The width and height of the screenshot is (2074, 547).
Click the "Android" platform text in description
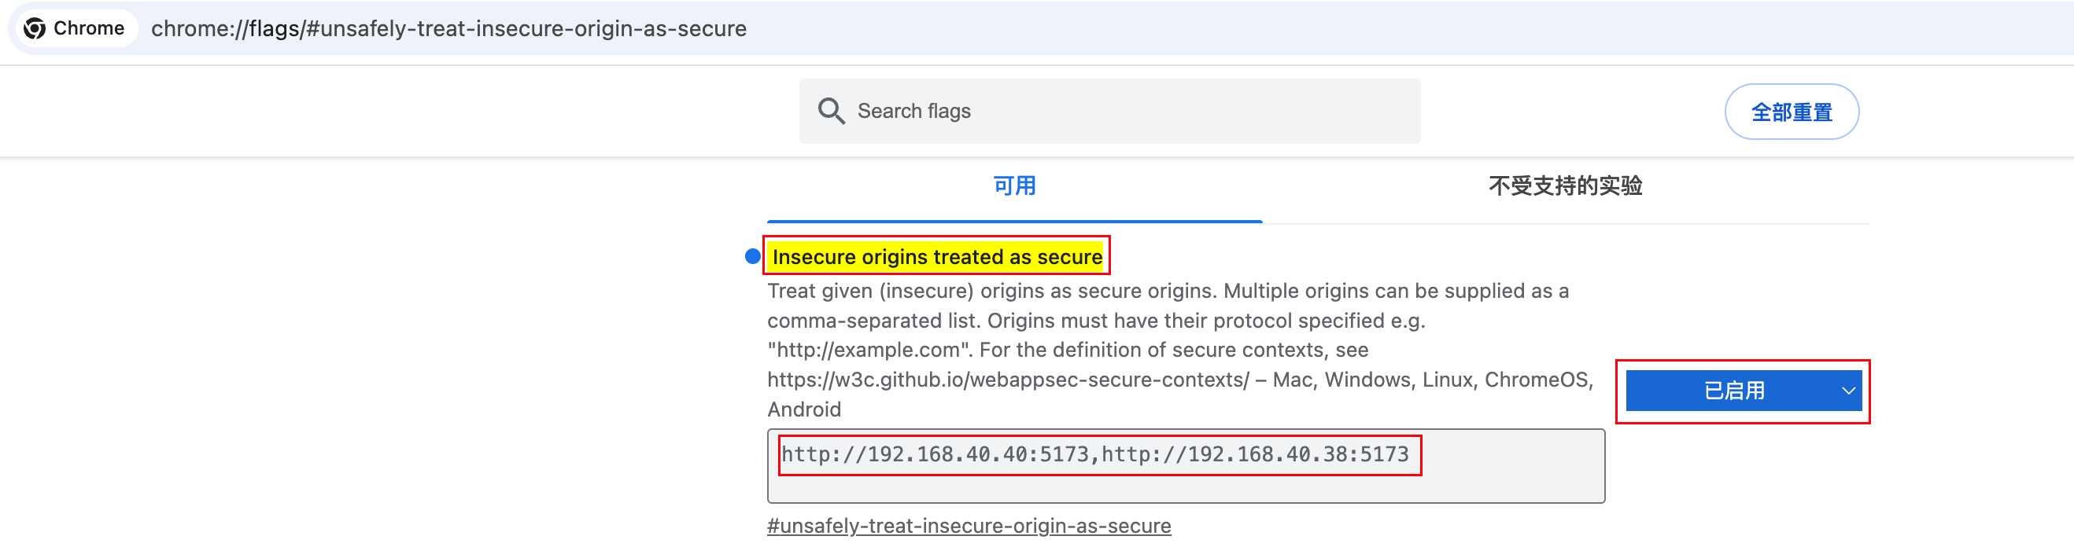[x=803, y=409]
